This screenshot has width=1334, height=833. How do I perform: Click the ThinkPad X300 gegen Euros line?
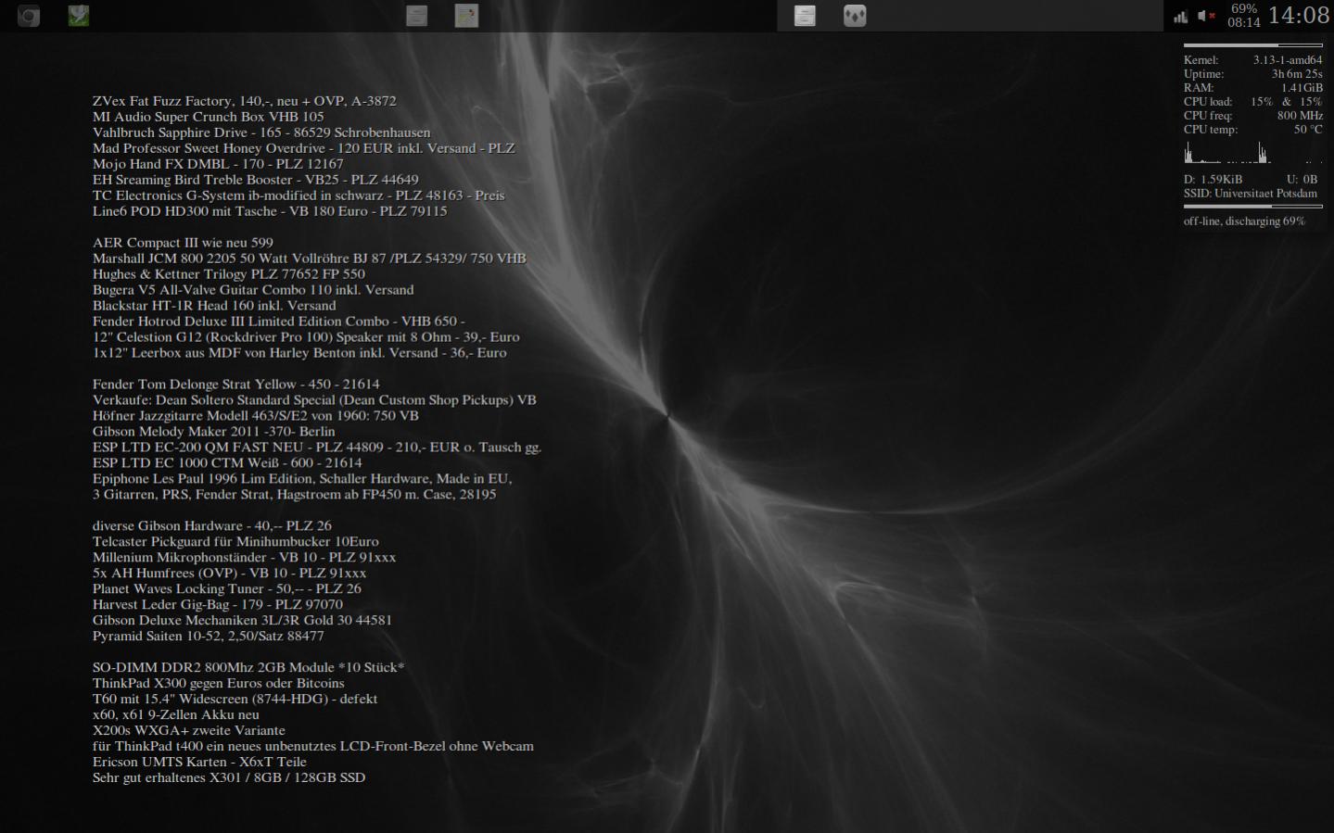pos(219,684)
